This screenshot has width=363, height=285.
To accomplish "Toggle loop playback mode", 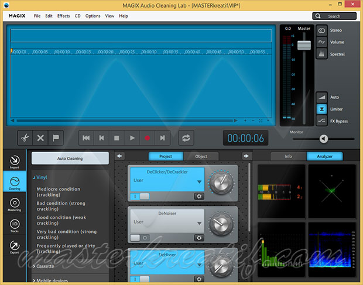I will click(x=186, y=138).
